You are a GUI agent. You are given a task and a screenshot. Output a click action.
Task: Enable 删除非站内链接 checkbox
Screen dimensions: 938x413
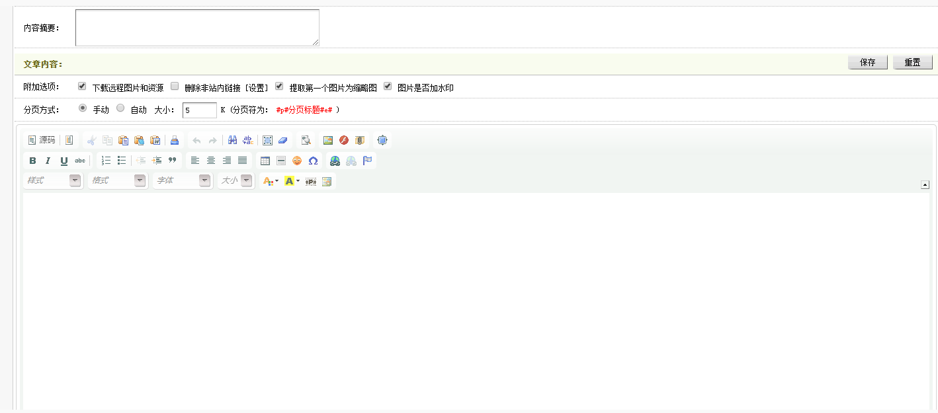(175, 87)
